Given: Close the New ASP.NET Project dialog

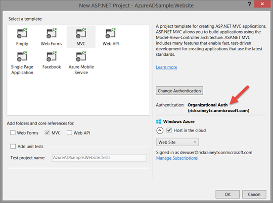Looking at the screenshot, I should point(262,4).
